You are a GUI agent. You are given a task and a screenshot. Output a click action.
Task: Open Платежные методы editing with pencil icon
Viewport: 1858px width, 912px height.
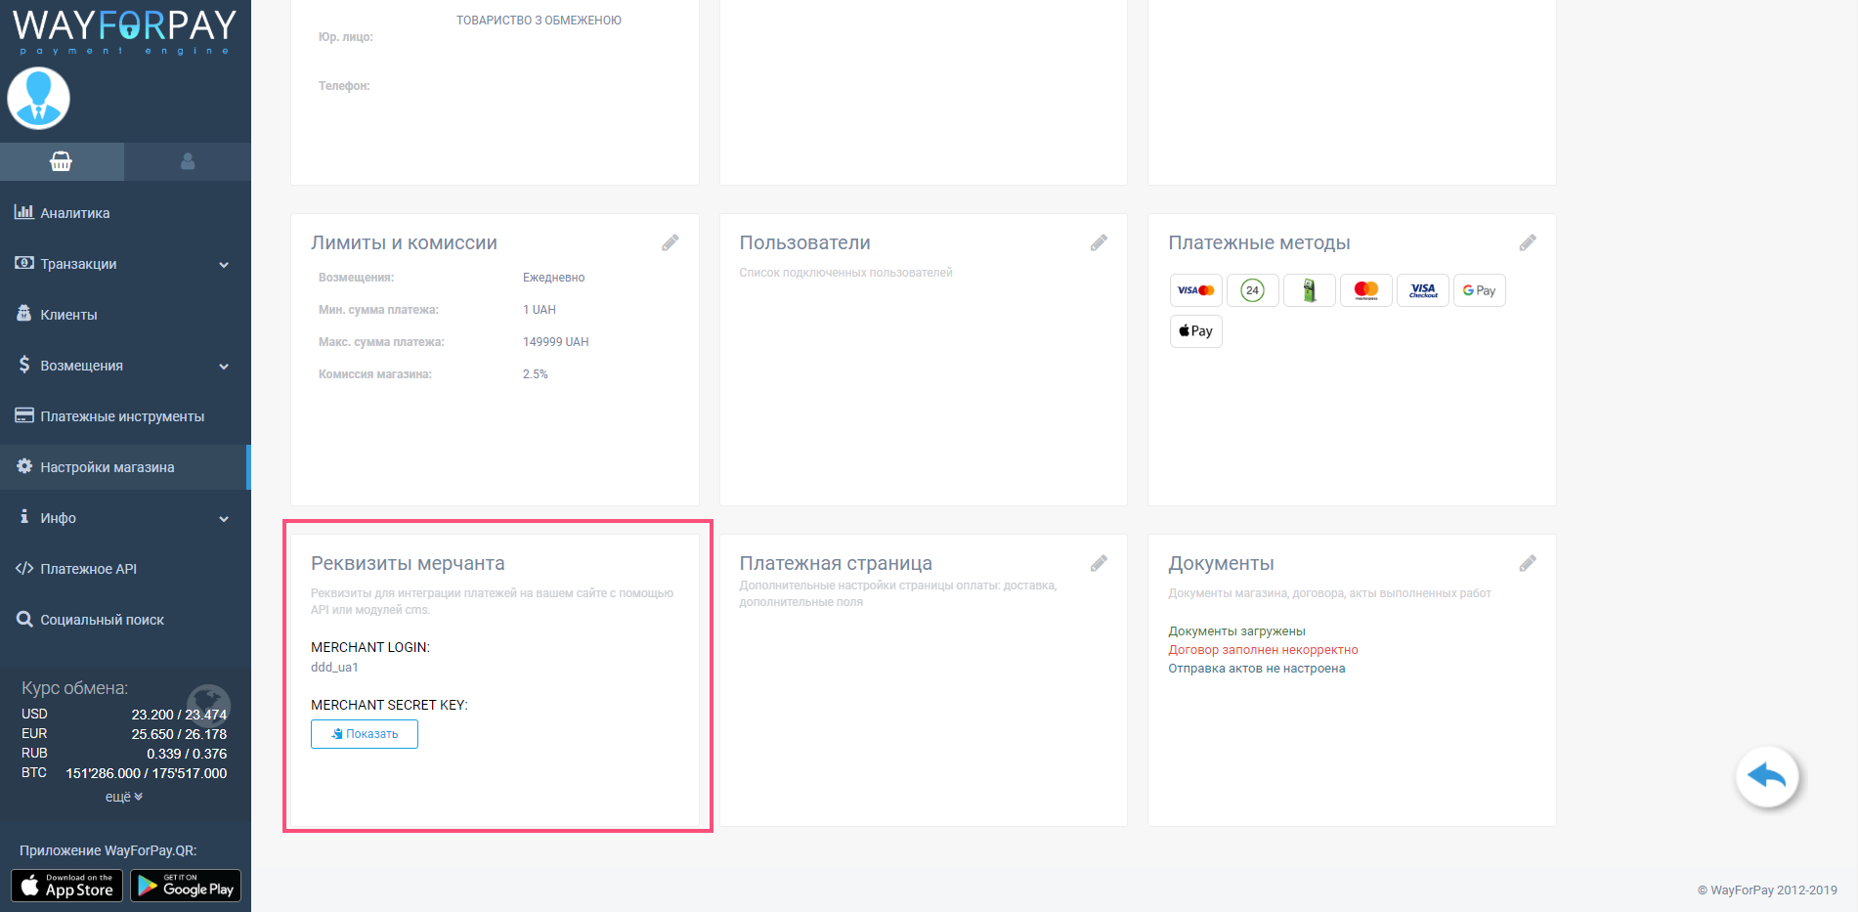tap(1527, 242)
